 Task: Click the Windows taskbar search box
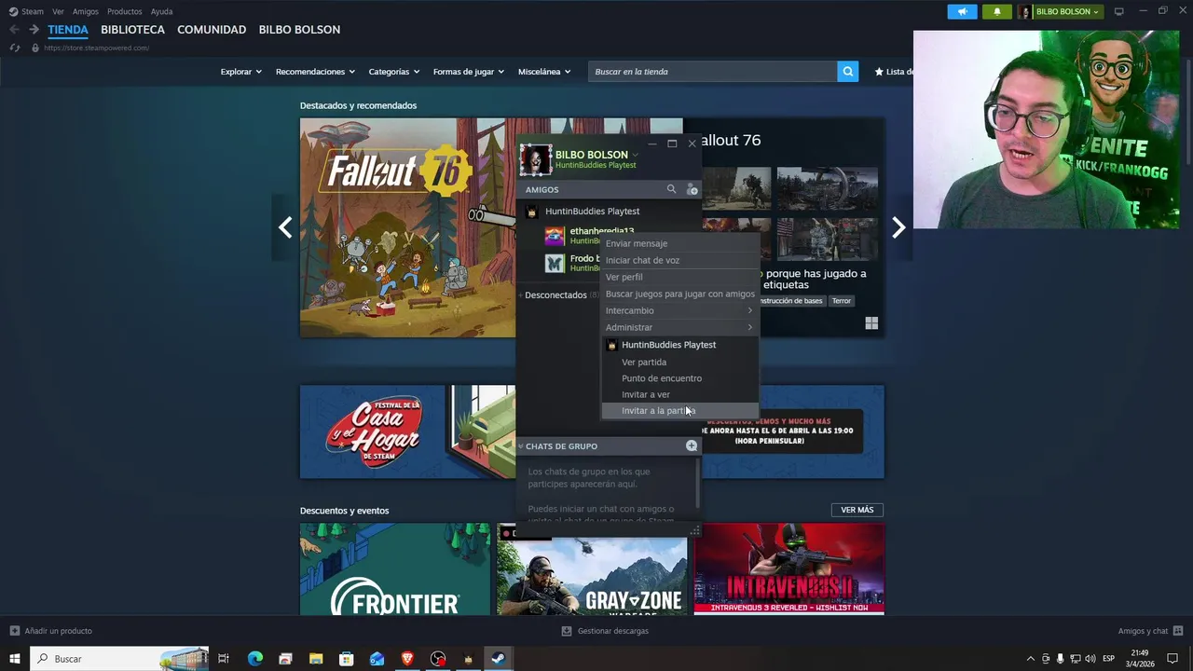tap(120, 659)
